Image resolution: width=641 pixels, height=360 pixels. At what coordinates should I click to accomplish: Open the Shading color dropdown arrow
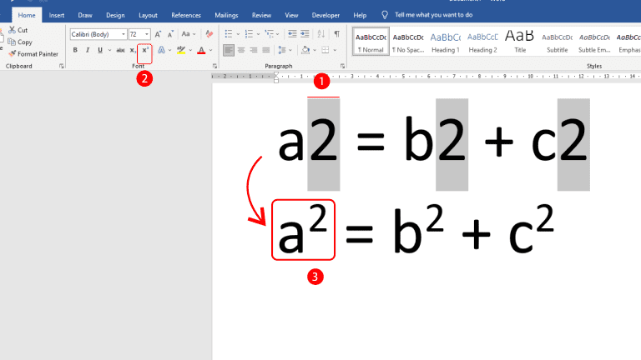coord(315,50)
